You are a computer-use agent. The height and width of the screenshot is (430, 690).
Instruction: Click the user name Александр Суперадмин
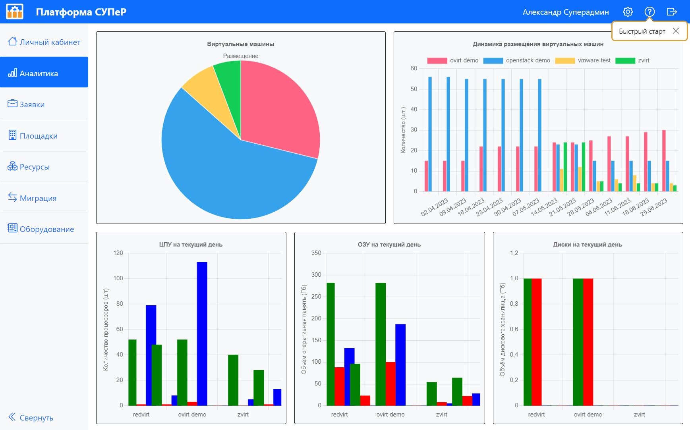[565, 12]
